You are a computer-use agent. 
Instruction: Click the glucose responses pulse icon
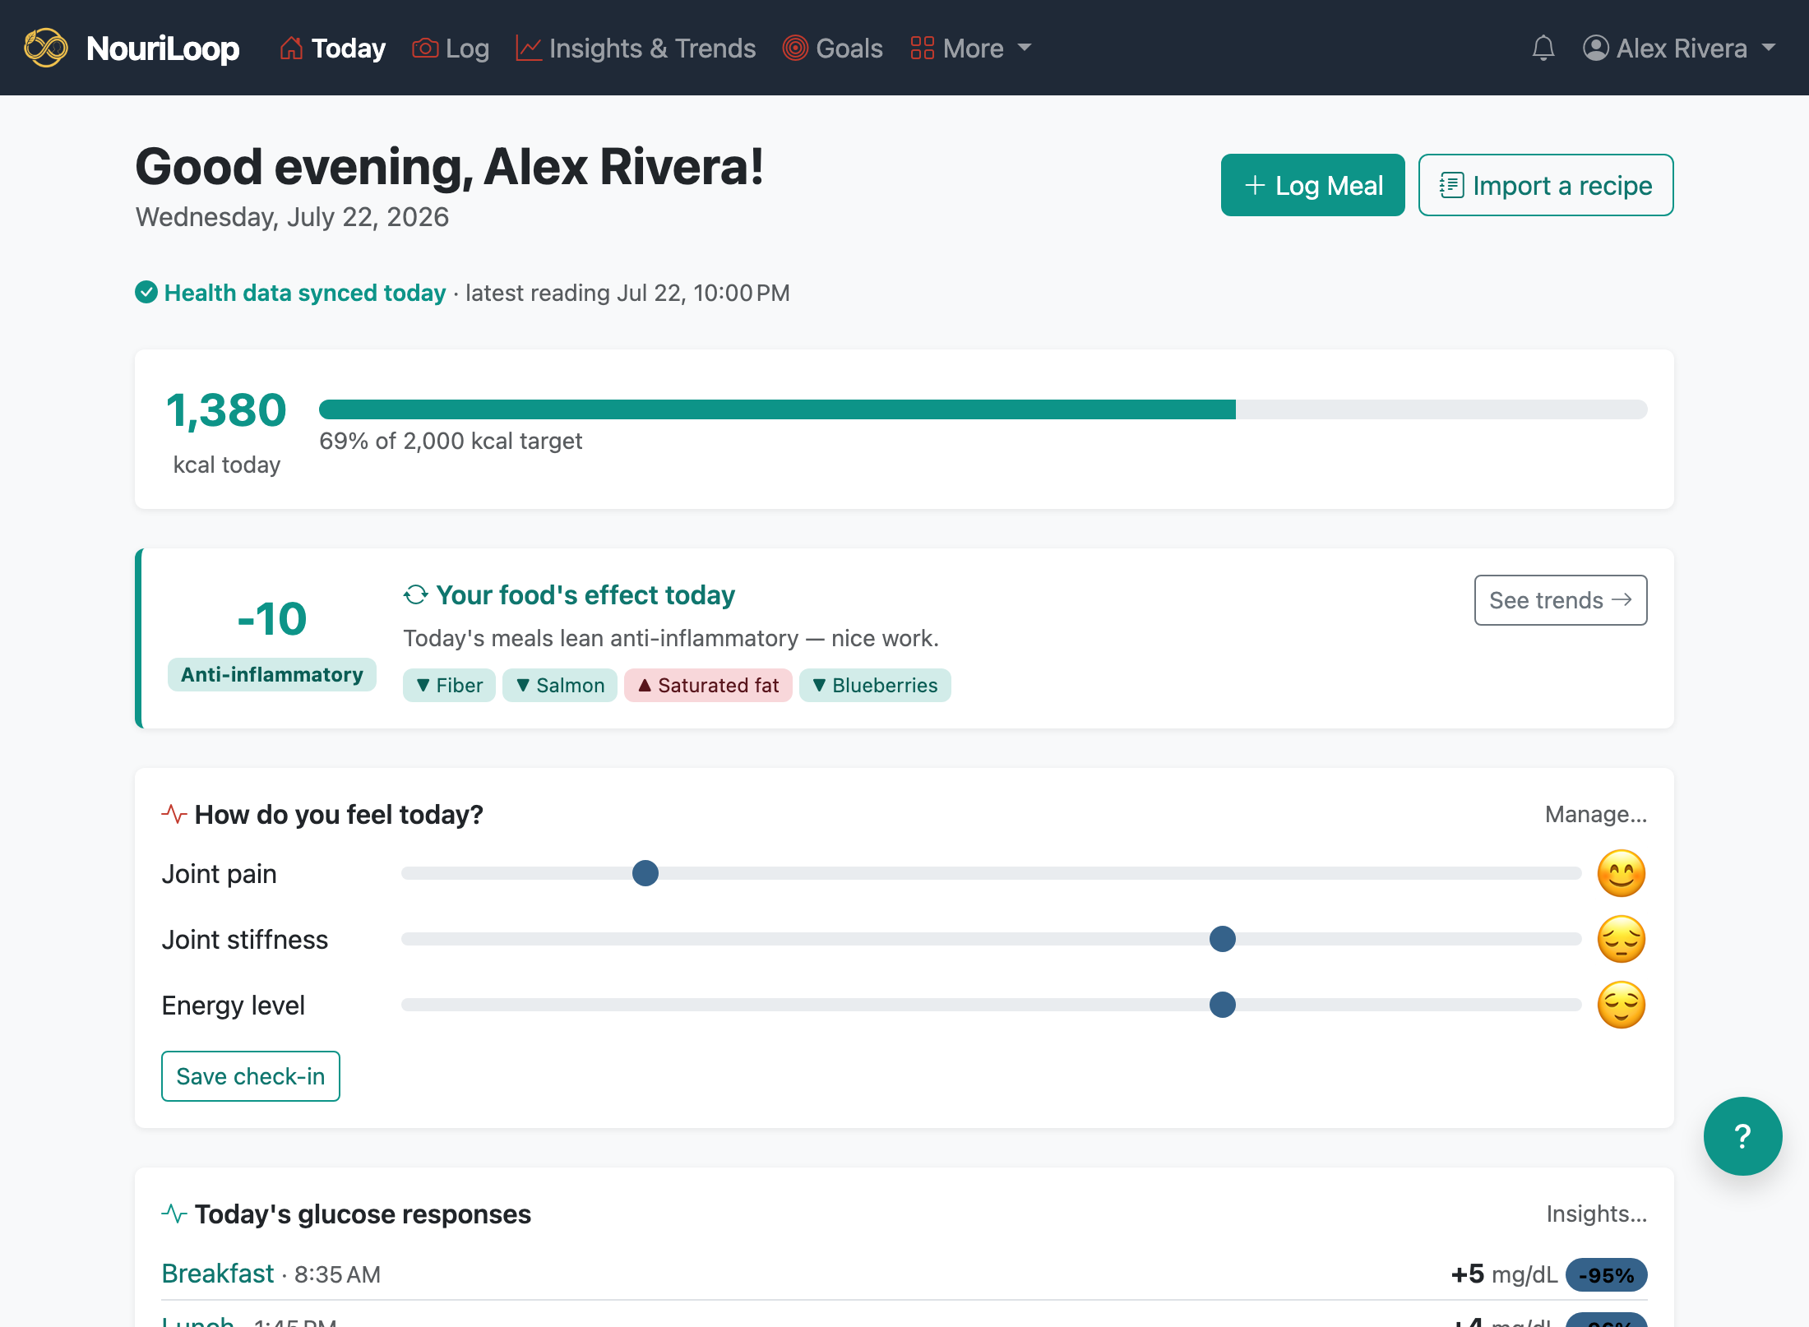tap(174, 1214)
